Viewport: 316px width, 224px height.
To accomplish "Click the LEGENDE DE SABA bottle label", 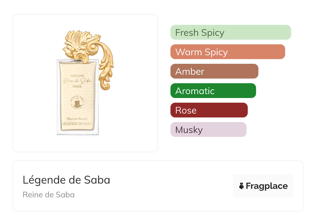I will (77, 124).
